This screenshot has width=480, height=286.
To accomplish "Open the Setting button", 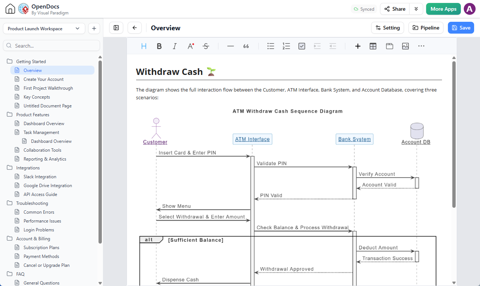I will [387, 28].
